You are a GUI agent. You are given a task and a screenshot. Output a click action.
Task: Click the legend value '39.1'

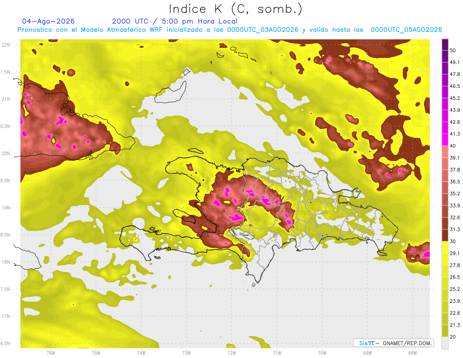455,158
